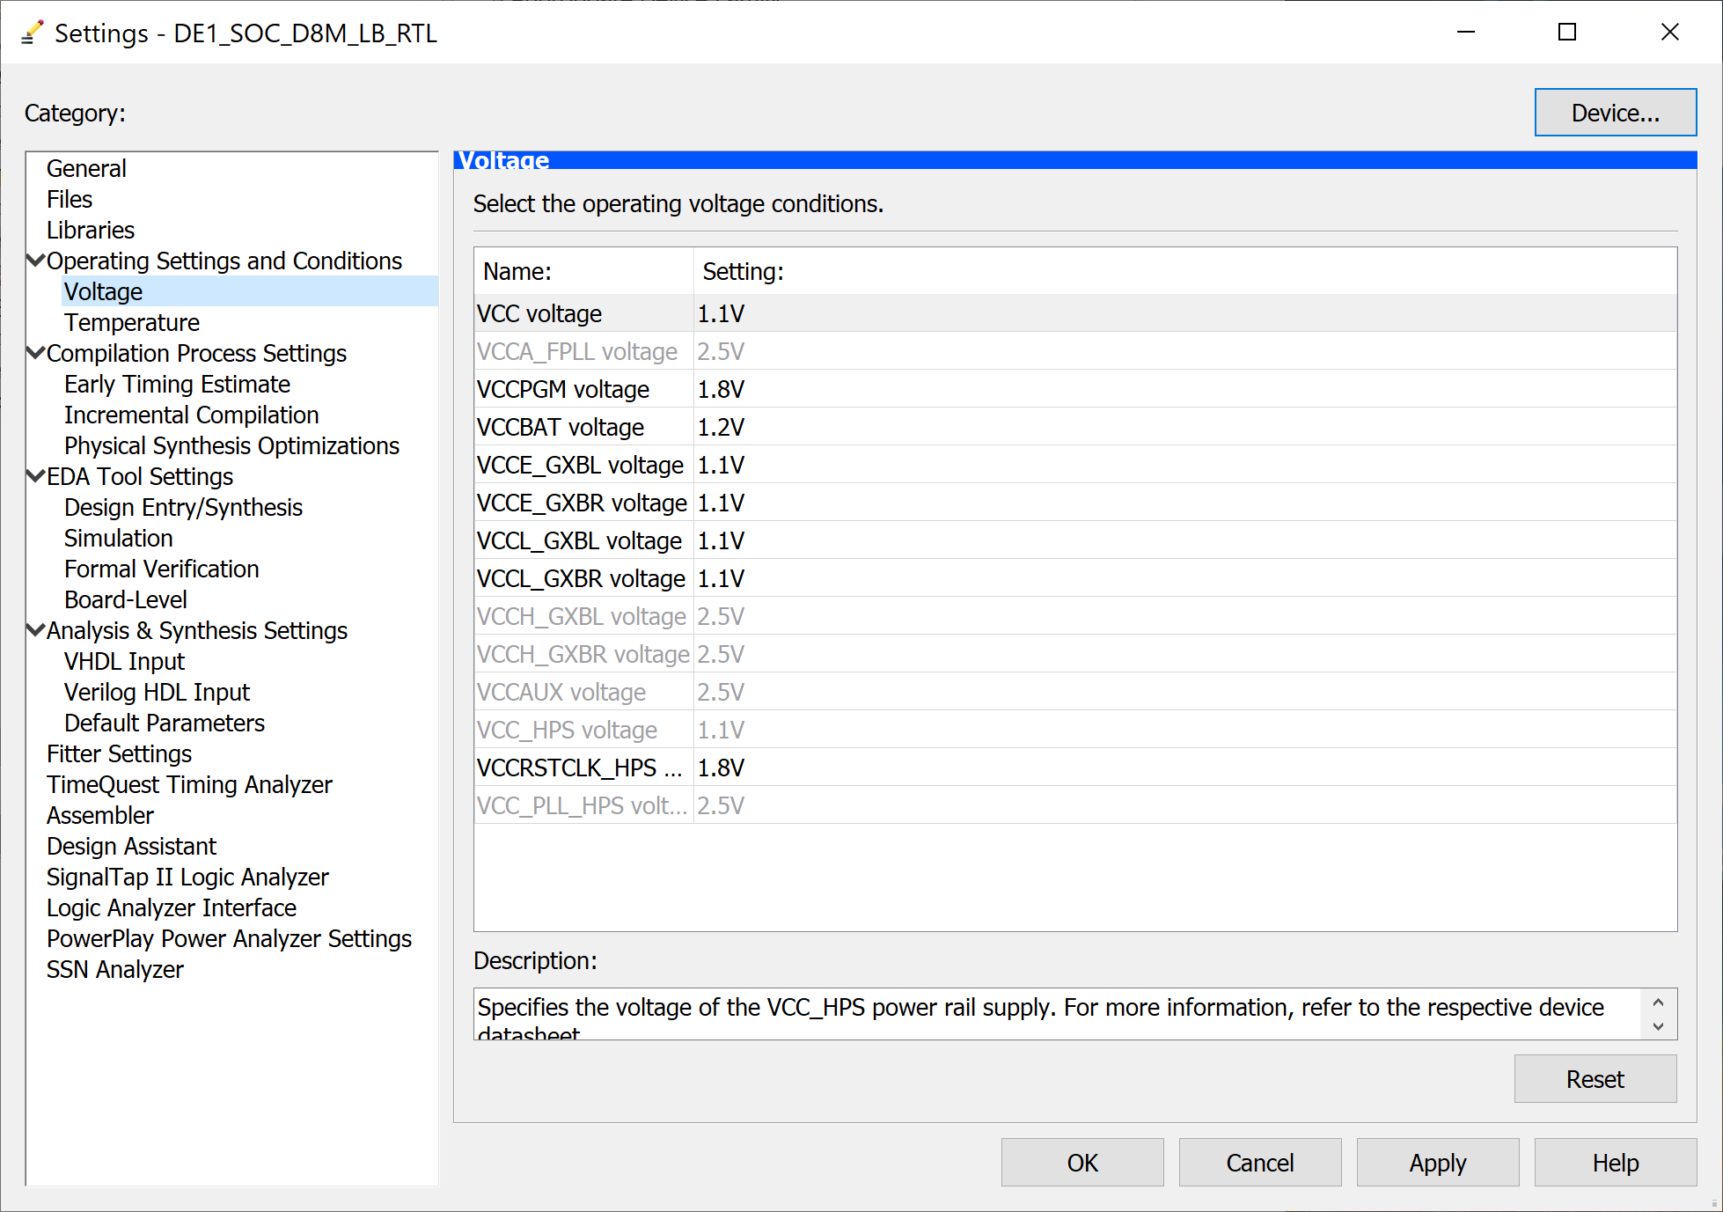Maximize the Settings window
This screenshot has width=1723, height=1212.
tap(1566, 33)
